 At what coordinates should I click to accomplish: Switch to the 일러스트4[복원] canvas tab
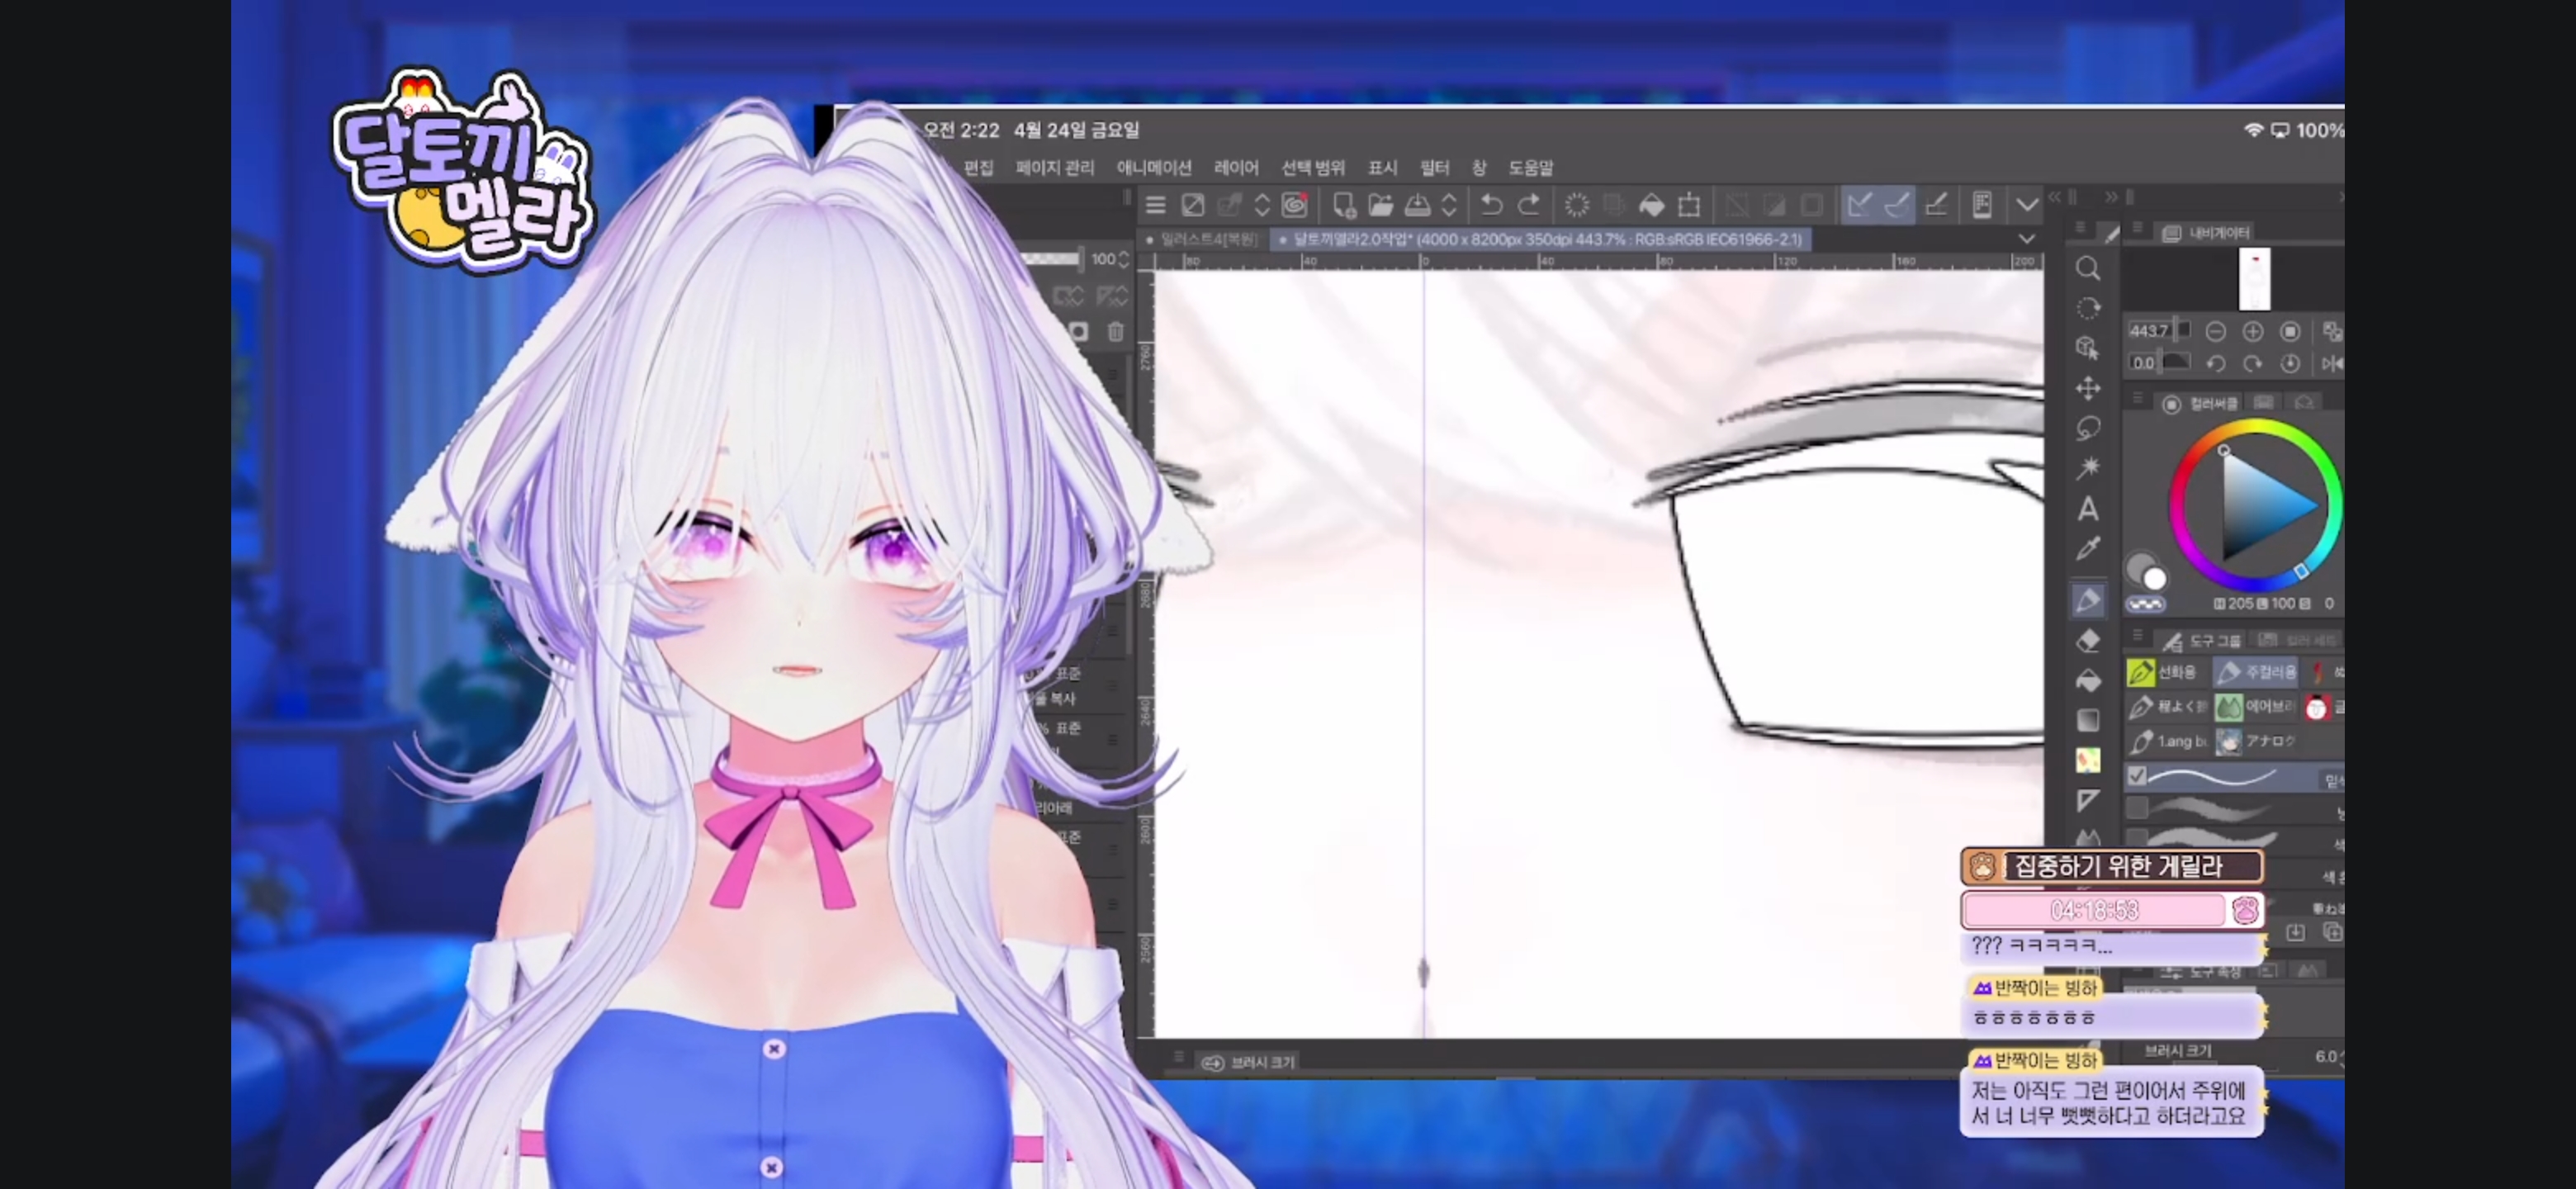1202,240
